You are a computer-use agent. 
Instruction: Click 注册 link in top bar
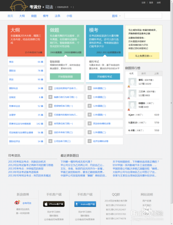[143, 3]
